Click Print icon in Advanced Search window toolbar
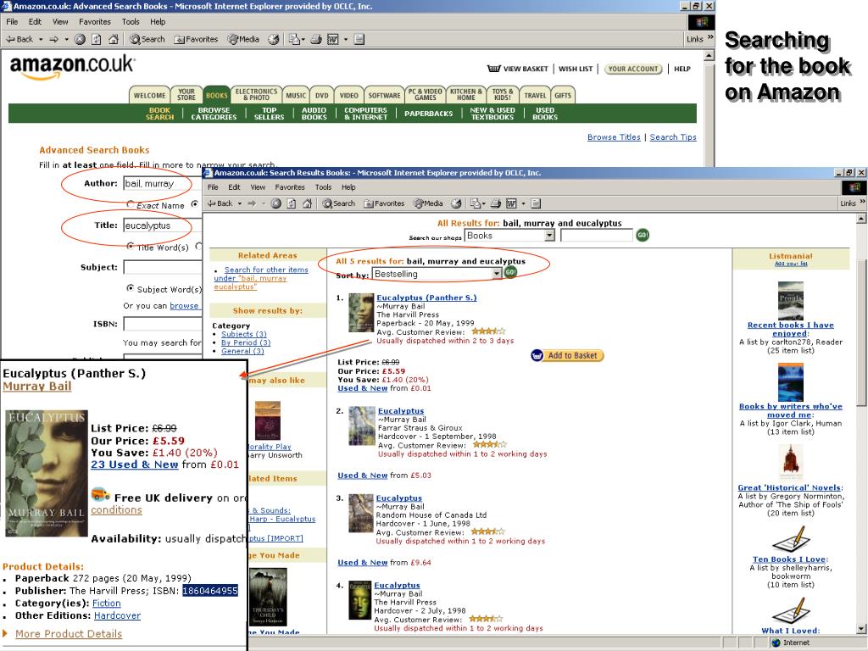The height and width of the screenshot is (651, 868). click(316, 39)
